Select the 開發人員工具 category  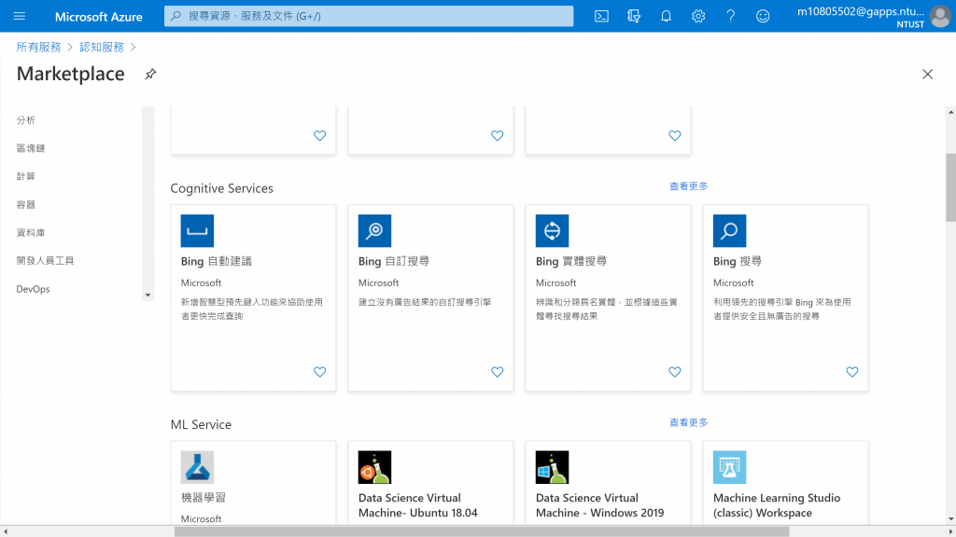pyautogui.click(x=45, y=261)
